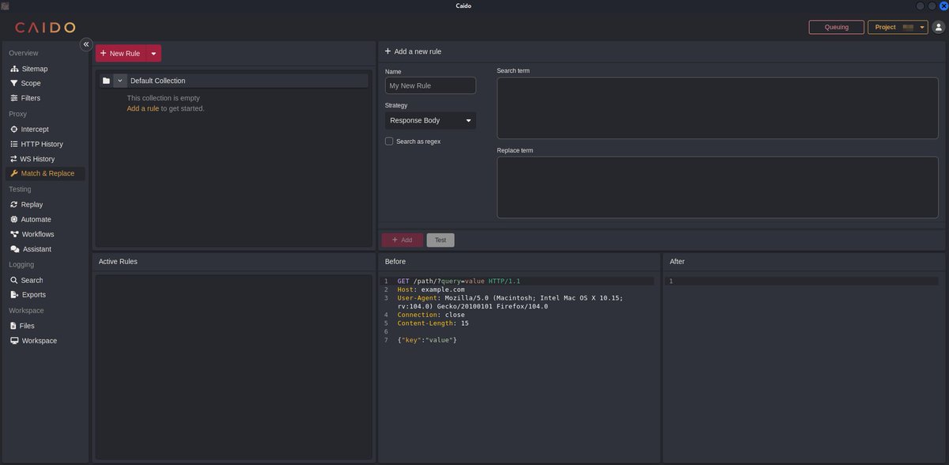Go to Filters in sidebar
The height and width of the screenshot is (465, 949).
coord(46,98)
